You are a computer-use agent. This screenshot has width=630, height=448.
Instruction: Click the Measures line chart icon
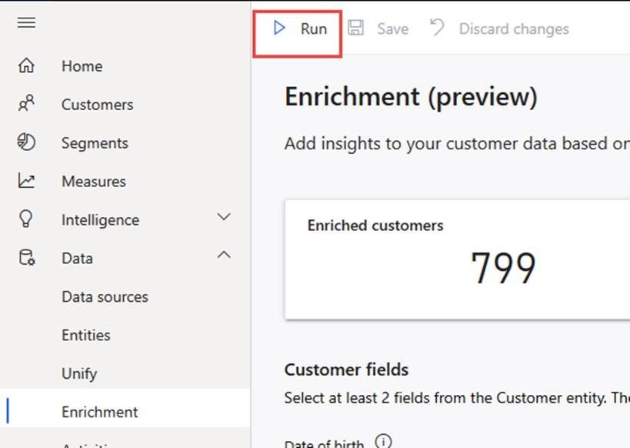[x=26, y=181]
